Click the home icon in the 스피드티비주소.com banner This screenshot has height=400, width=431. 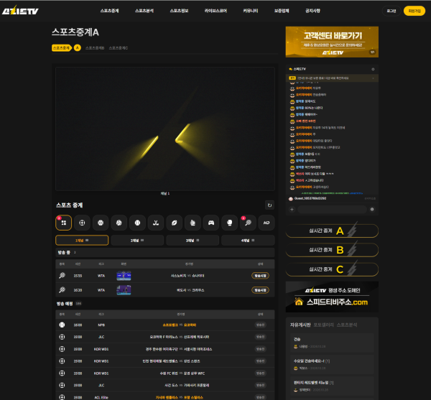click(299, 302)
